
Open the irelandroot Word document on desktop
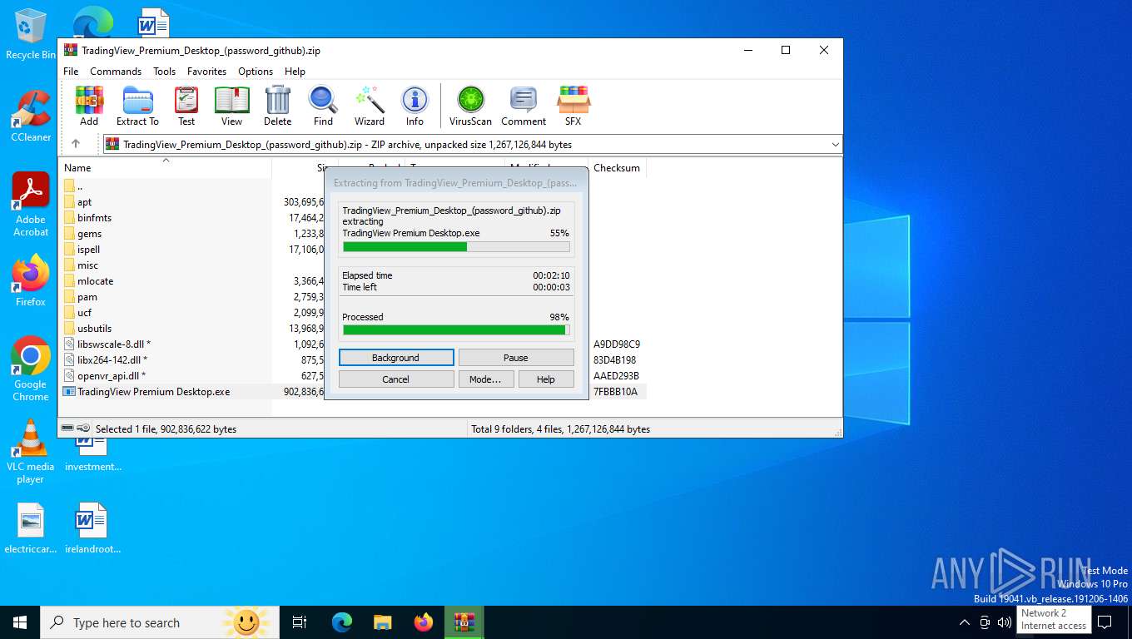pyautogui.click(x=92, y=528)
